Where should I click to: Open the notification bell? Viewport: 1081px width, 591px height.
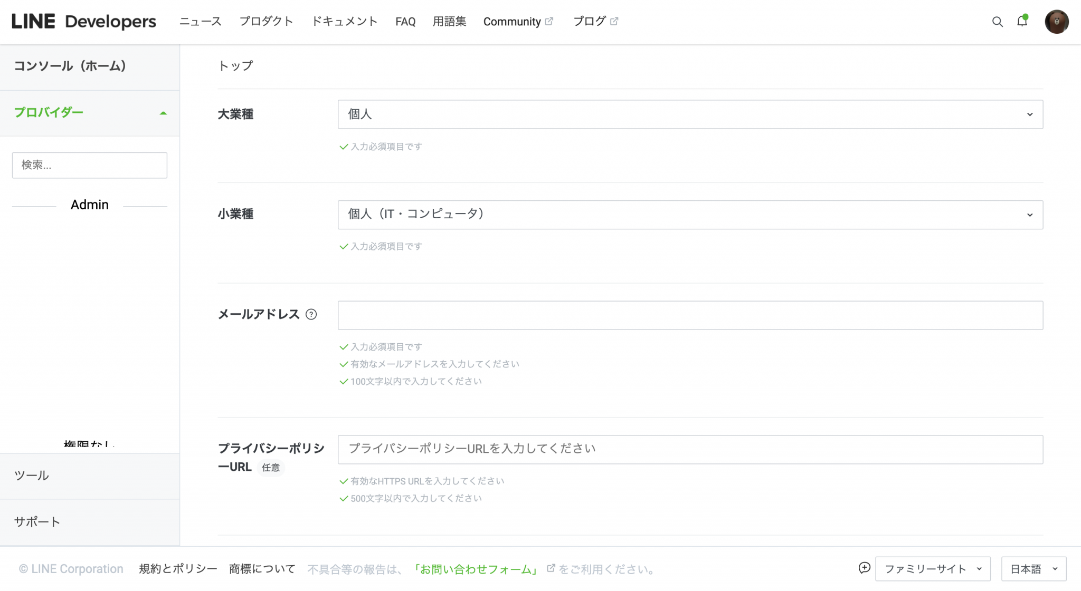pyautogui.click(x=1022, y=22)
